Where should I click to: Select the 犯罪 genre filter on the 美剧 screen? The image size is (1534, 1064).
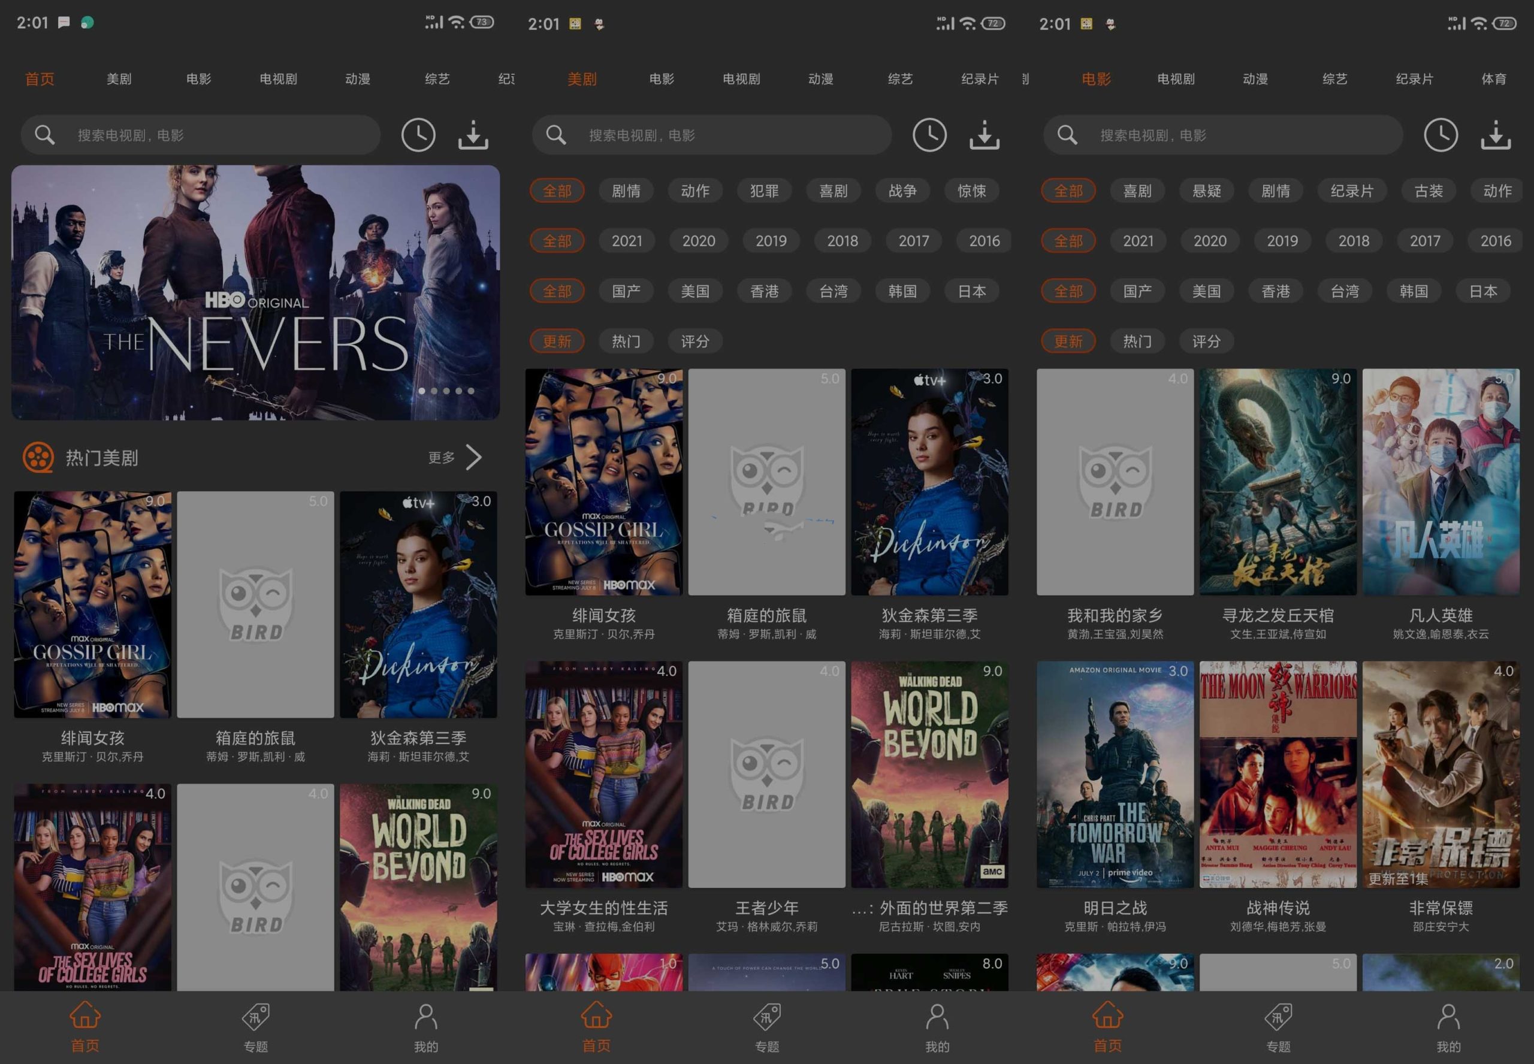764,191
